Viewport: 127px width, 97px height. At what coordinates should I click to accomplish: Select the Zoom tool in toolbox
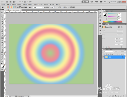point(2,62)
